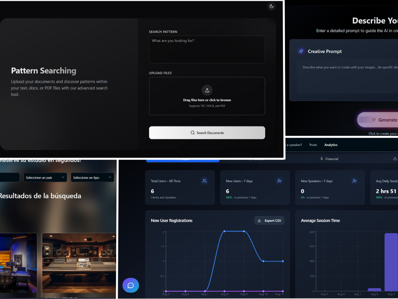Viewport: 398px width, 299px height.
Task: Click the Generate button
Action: (378, 120)
